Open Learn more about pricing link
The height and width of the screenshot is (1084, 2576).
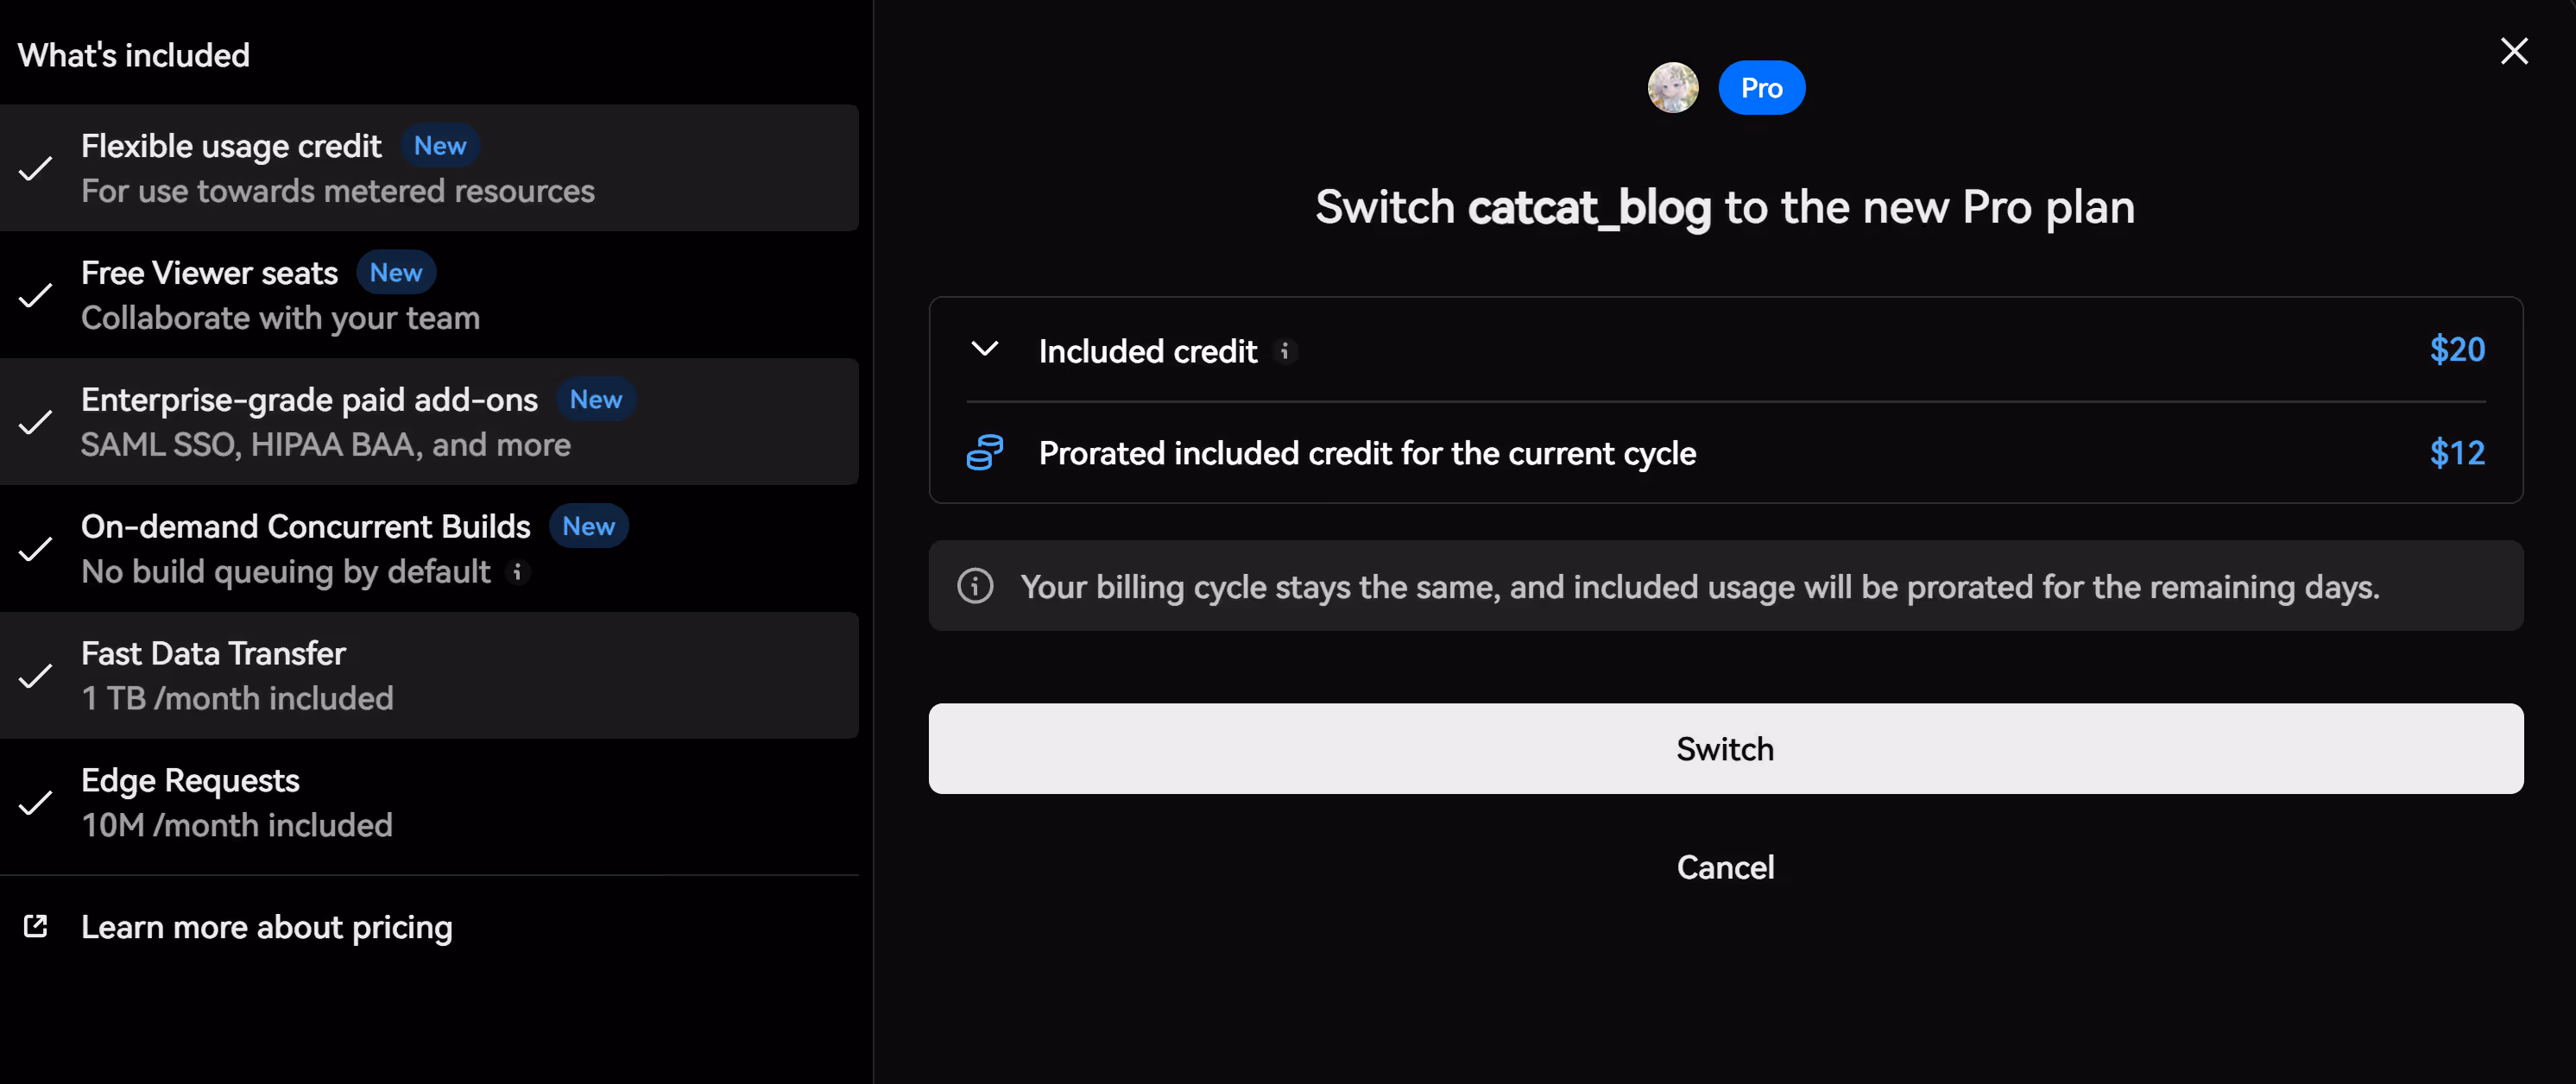[266, 927]
